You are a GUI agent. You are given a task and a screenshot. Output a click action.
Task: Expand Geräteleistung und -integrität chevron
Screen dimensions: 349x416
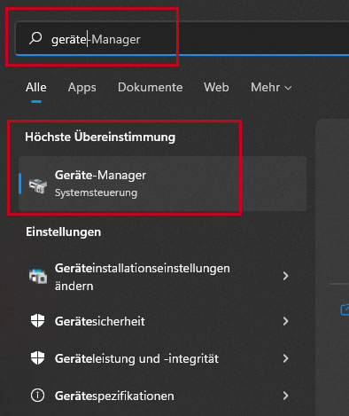[x=285, y=358]
